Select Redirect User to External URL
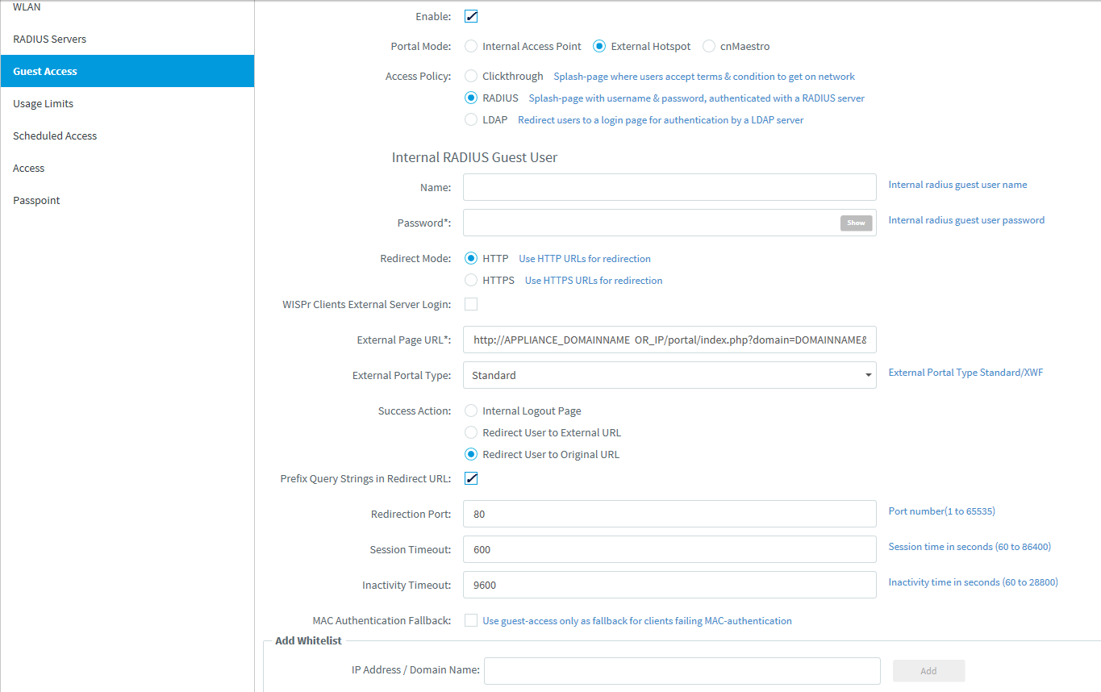This screenshot has height=692, width=1101. [472, 432]
